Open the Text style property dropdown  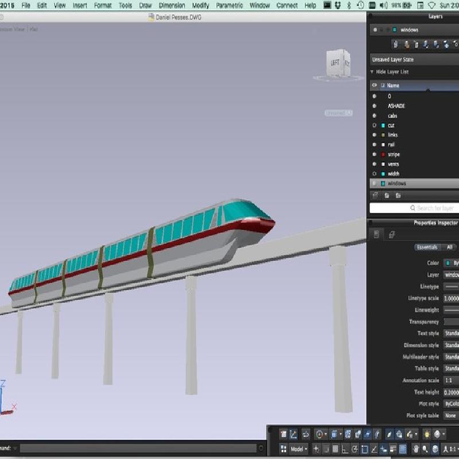point(451,333)
